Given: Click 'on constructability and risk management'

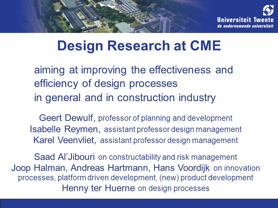Looking at the screenshot, I should [168, 157].
